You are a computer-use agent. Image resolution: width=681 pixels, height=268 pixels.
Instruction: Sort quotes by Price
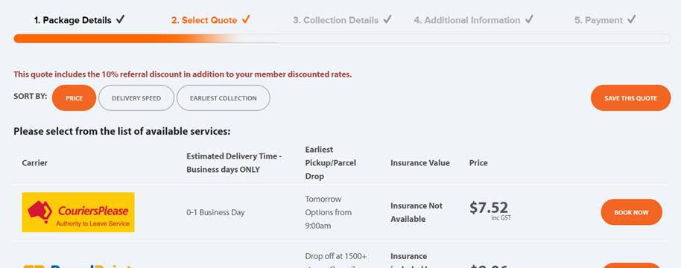tap(74, 98)
